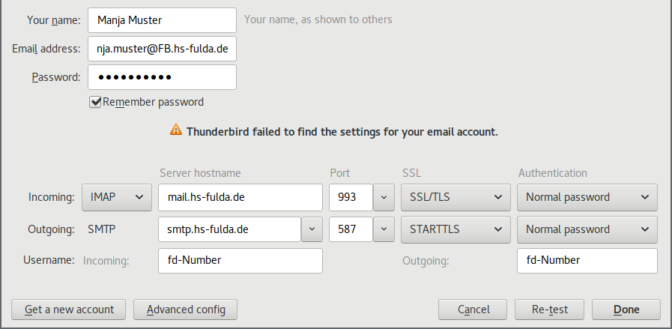The height and width of the screenshot is (329, 672).
Task: Click the incoming server hostname mail.hs-fulda.de field
Action: pos(240,197)
